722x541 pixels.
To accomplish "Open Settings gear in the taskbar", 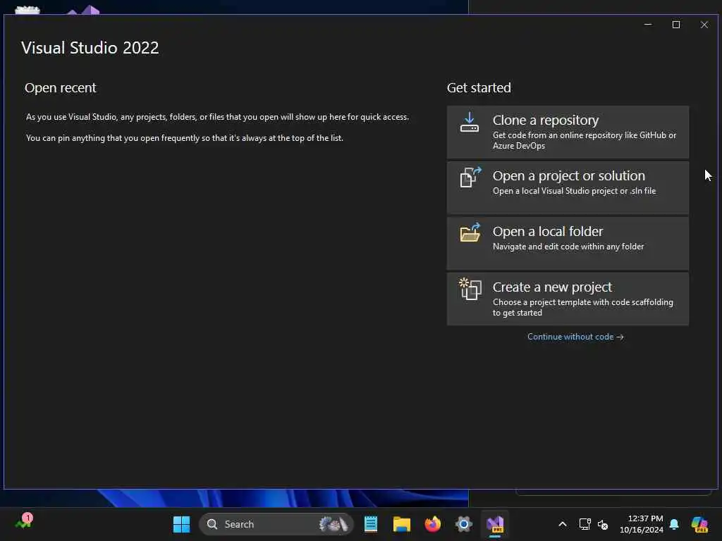I will [x=464, y=524].
